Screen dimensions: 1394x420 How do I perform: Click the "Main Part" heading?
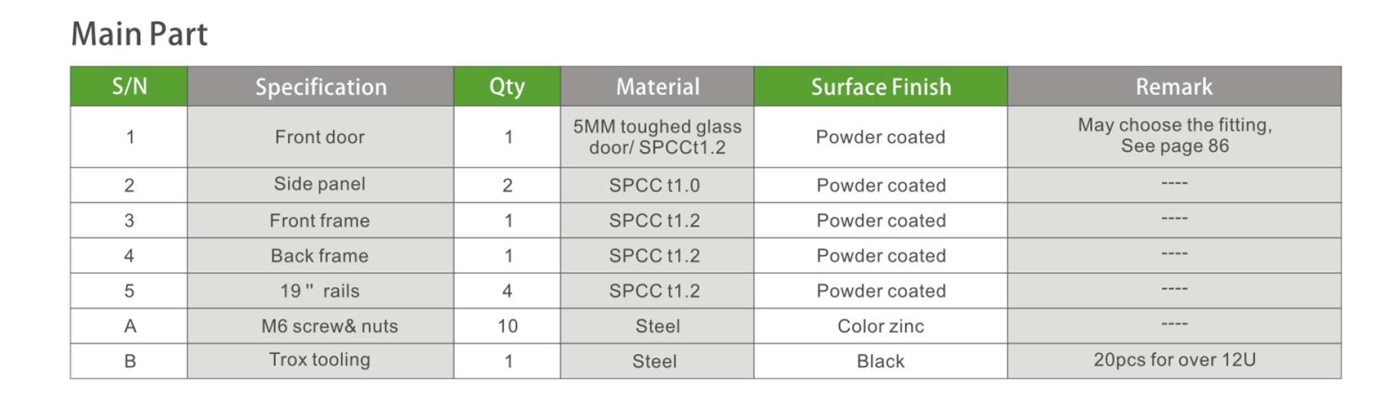pyautogui.click(x=139, y=34)
